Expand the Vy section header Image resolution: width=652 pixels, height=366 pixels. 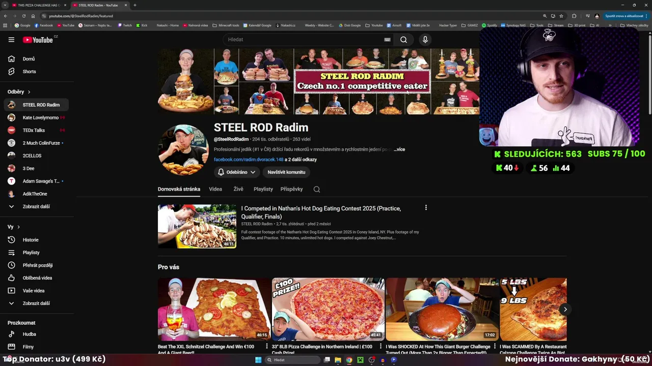14,227
